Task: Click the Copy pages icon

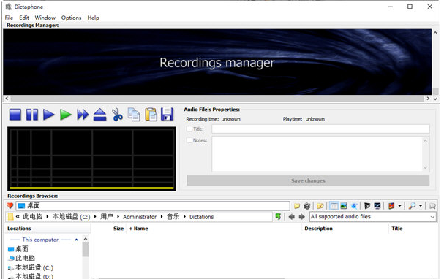Action: coord(134,115)
